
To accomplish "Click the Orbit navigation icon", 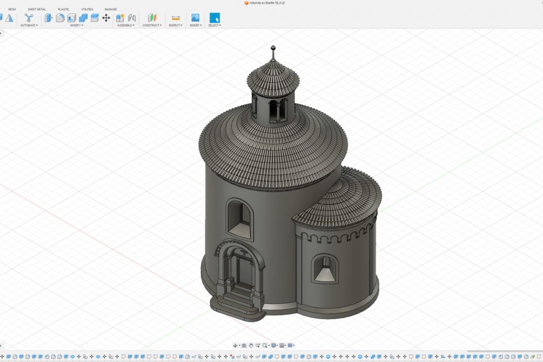I will pyautogui.click(x=235, y=346).
